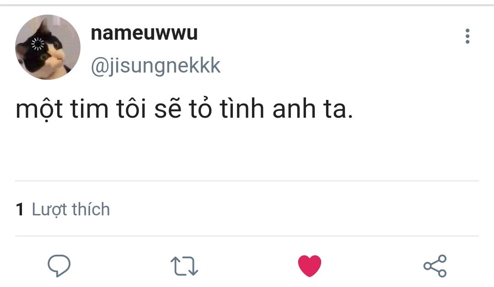Visit the @jisungnekkk handle

coord(156,66)
